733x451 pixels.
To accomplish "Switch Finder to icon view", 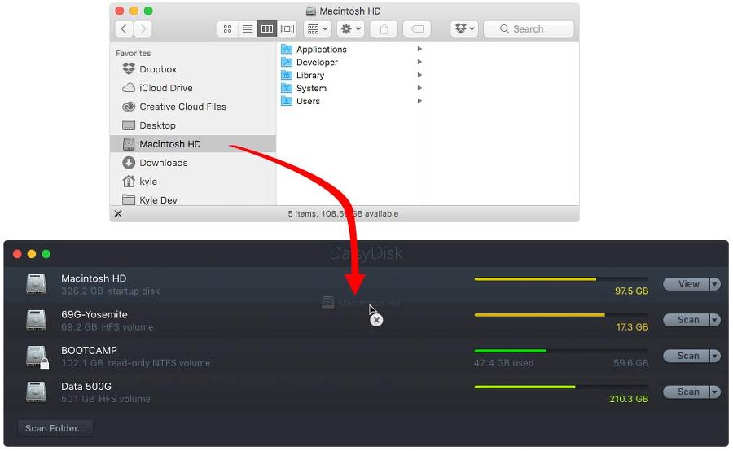I will coord(228,29).
